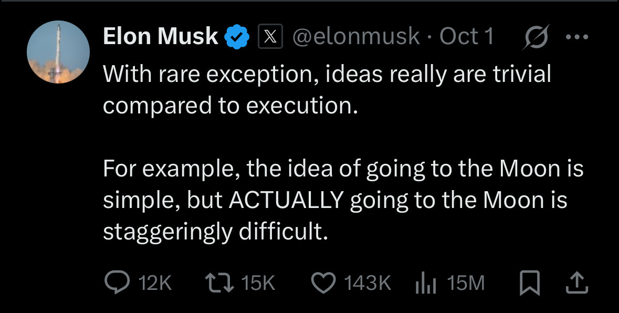
Task: Click the Elon Musk display name
Action: pyautogui.click(x=161, y=36)
